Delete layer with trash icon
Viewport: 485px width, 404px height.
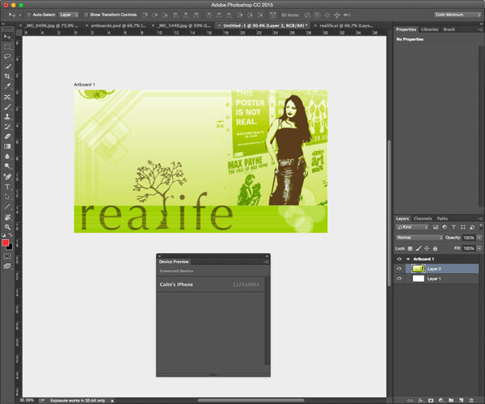coord(471,400)
